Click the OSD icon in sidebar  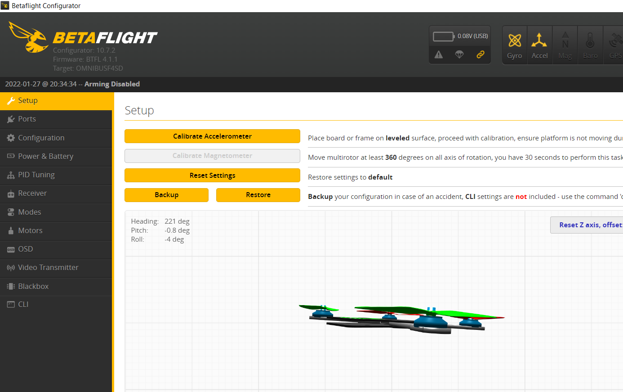point(11,249)
